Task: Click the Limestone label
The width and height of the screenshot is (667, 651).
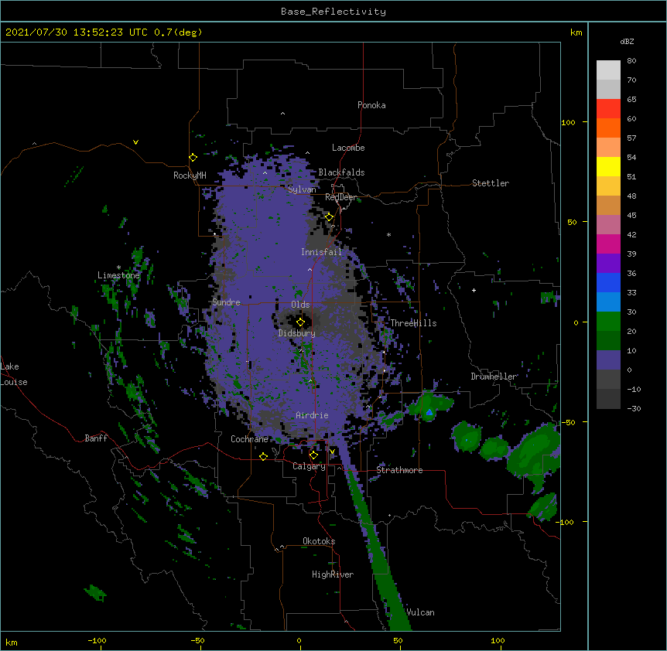Action: pos(118,275)
